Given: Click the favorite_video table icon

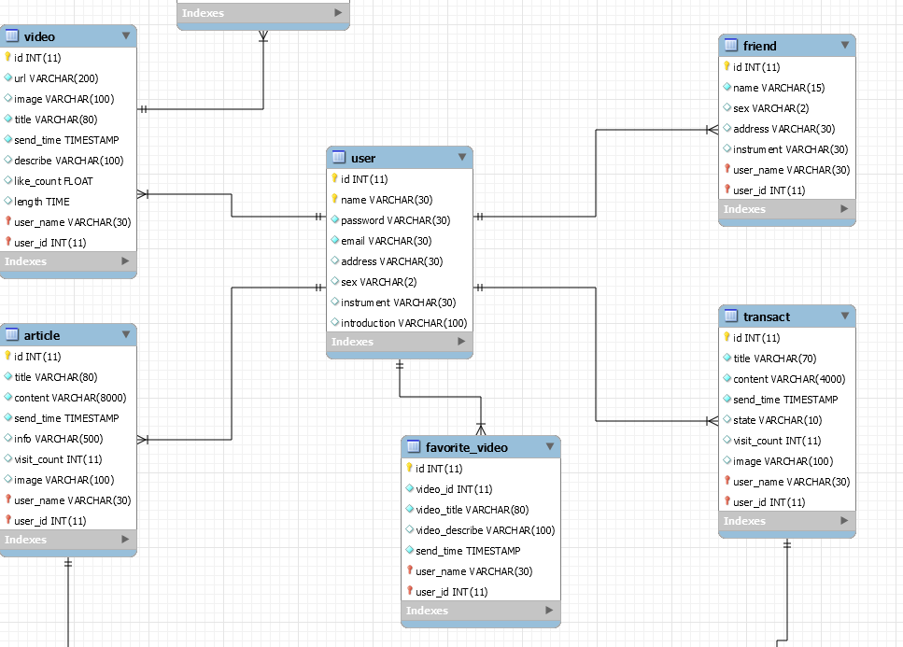Looking at the screenshot, I should 414,446.
